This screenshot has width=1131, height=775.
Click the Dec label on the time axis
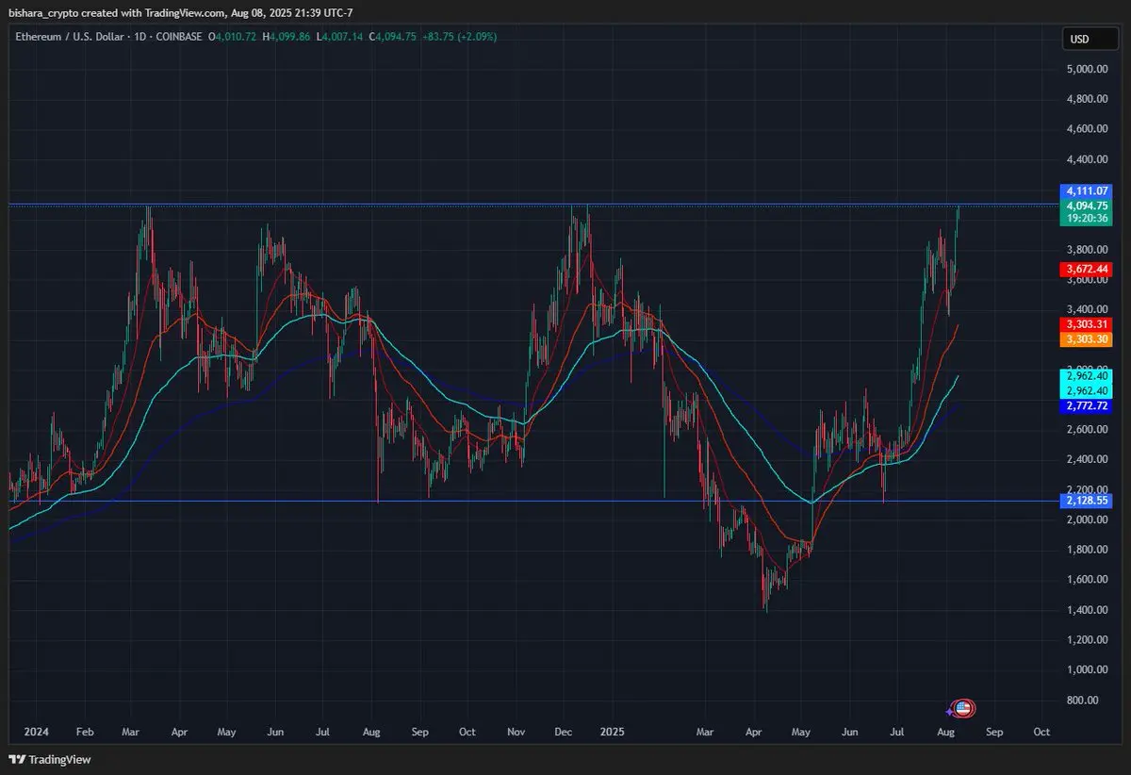564,732
